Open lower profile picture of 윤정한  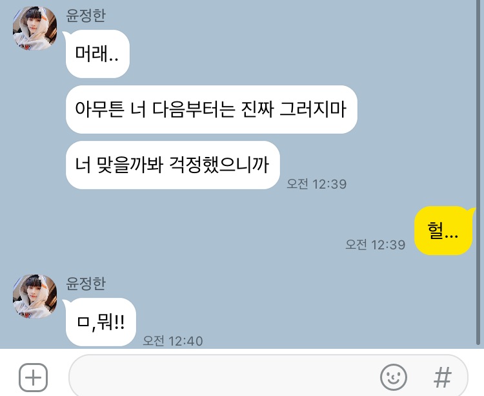pos(35,297)
